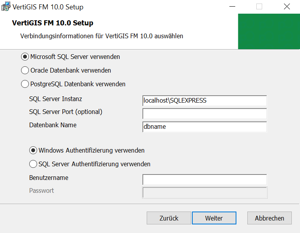Viewport: 300px width, 233px height.
Task: Click the greyed Passwort label
Action: coord(41,191)
